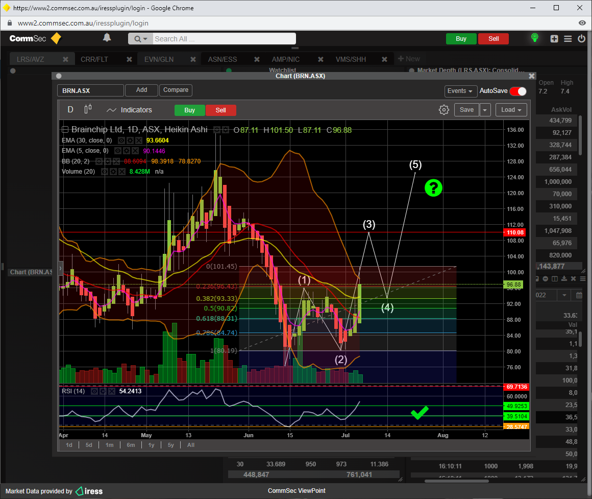The width and height of the screenshot is (592, 499).
Task: Click the header Sell button
Action: click(494, 39)
